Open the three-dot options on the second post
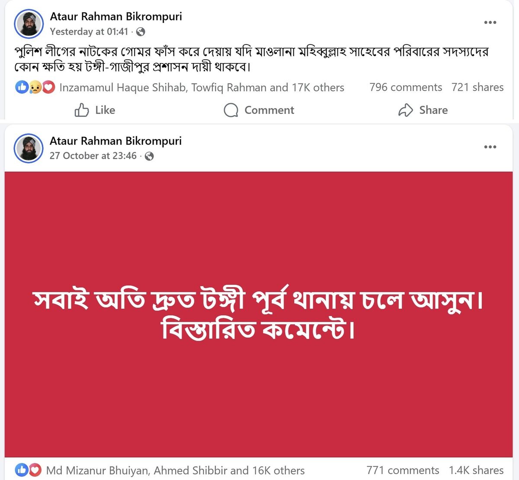519x480 pixels. point(490,146)
